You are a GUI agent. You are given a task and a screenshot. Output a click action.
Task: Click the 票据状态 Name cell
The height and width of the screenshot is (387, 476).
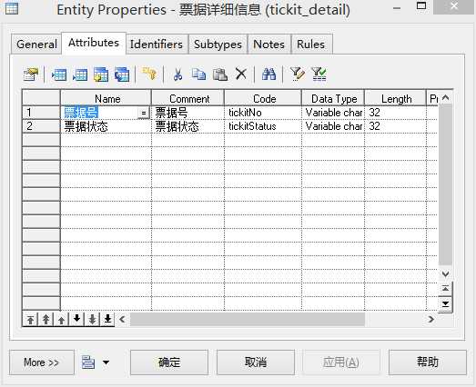pyautogui.click(x=106, y=126)
